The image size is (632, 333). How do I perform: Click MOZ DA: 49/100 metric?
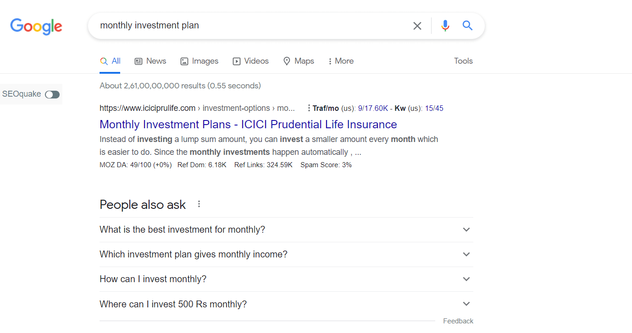pos(135,165)
